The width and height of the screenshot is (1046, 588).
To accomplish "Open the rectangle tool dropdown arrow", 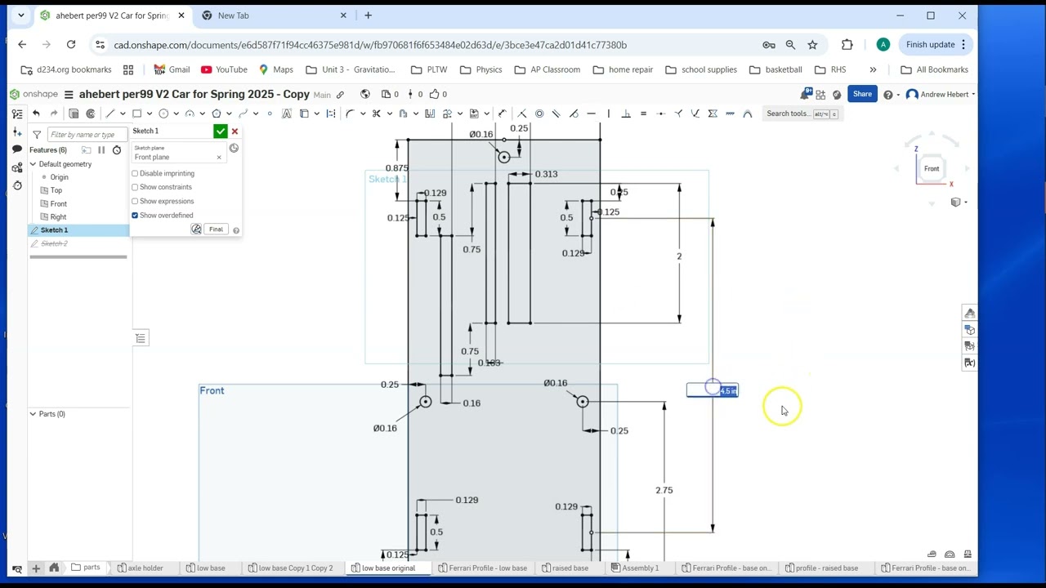I will (149, 114).
